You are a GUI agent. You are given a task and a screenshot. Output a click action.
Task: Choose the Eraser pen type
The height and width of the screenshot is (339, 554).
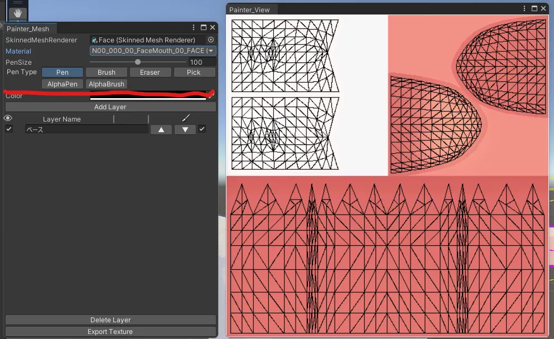click(x=150, y=72)
